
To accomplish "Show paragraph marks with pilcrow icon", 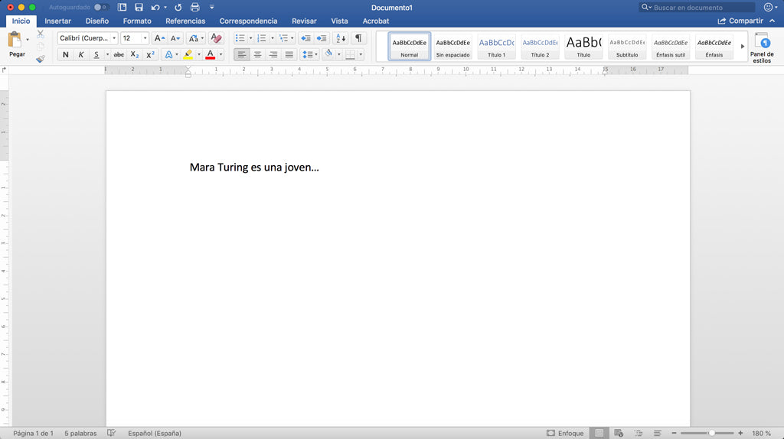I will [358, 38].
